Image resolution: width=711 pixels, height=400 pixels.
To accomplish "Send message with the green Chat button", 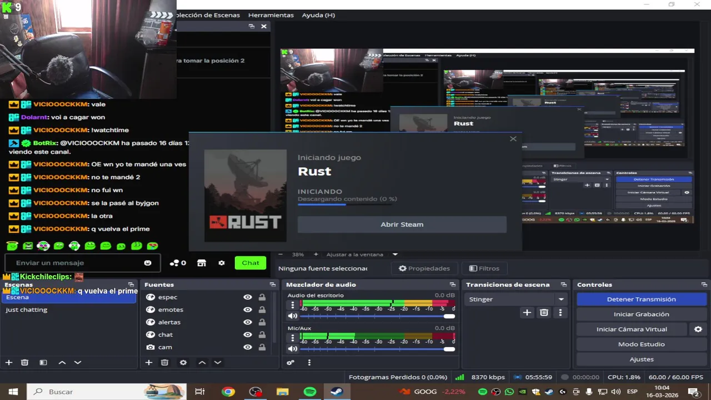I will (x=251, y=263).
